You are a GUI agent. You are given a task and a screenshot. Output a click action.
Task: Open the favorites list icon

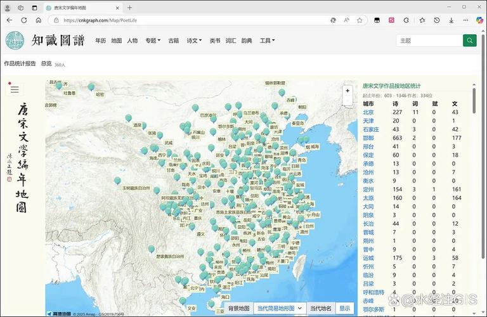tap(422, 20)
